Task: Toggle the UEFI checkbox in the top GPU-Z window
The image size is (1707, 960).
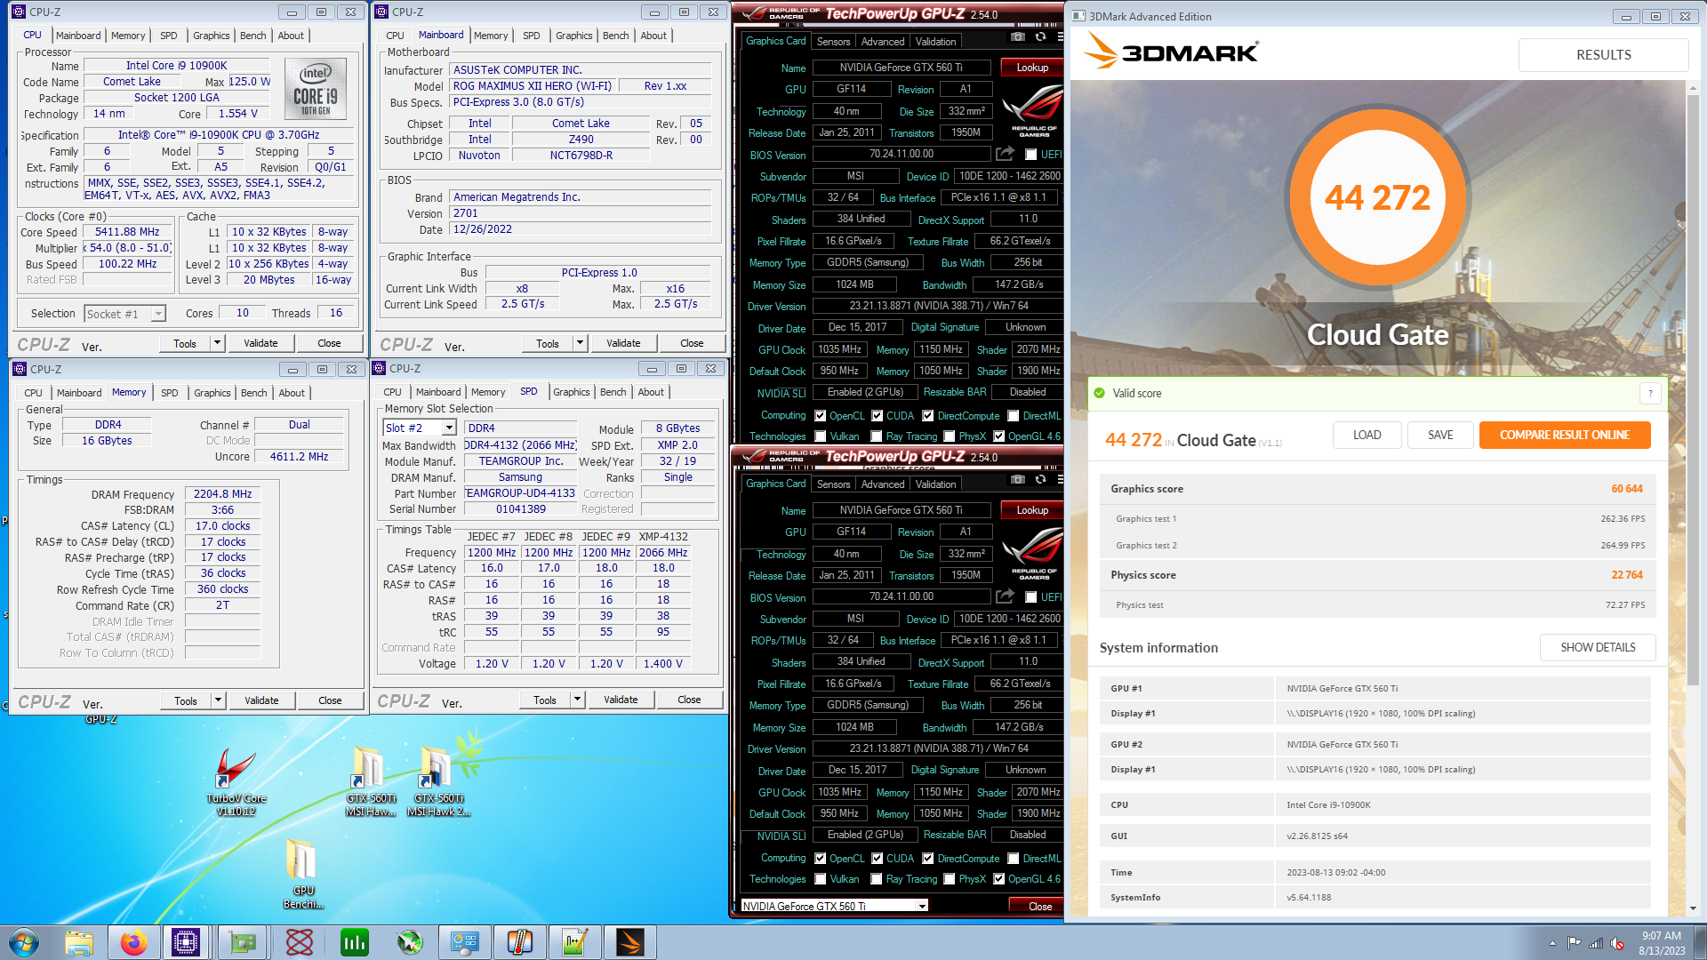Action: 1030,154
